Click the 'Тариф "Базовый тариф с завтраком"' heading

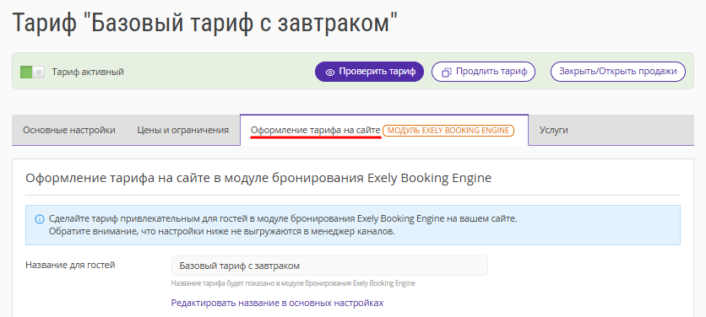pos(205,23)
